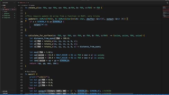The image size is (169, 95).
Task: Click the src breadcrumb segment
Action: 19,5
